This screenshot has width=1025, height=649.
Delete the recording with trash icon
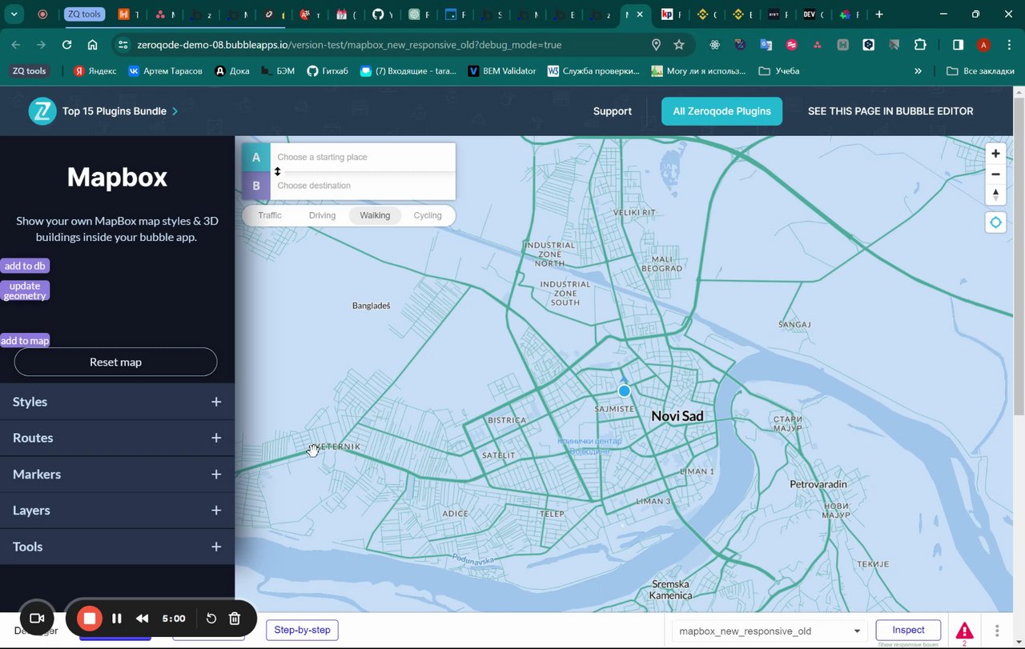235,618
